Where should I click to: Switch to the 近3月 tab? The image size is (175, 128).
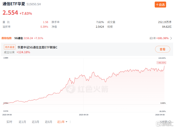(x=35, y=122)
